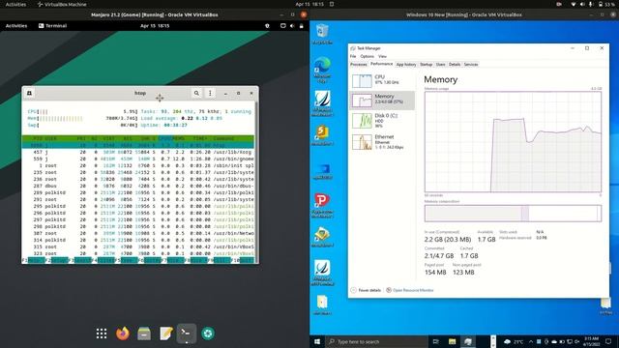The width and height of the screenshot is (619, 348).
Task: Click Activities in the Manjaro guest top bar
Action: (x=16, y=26)
